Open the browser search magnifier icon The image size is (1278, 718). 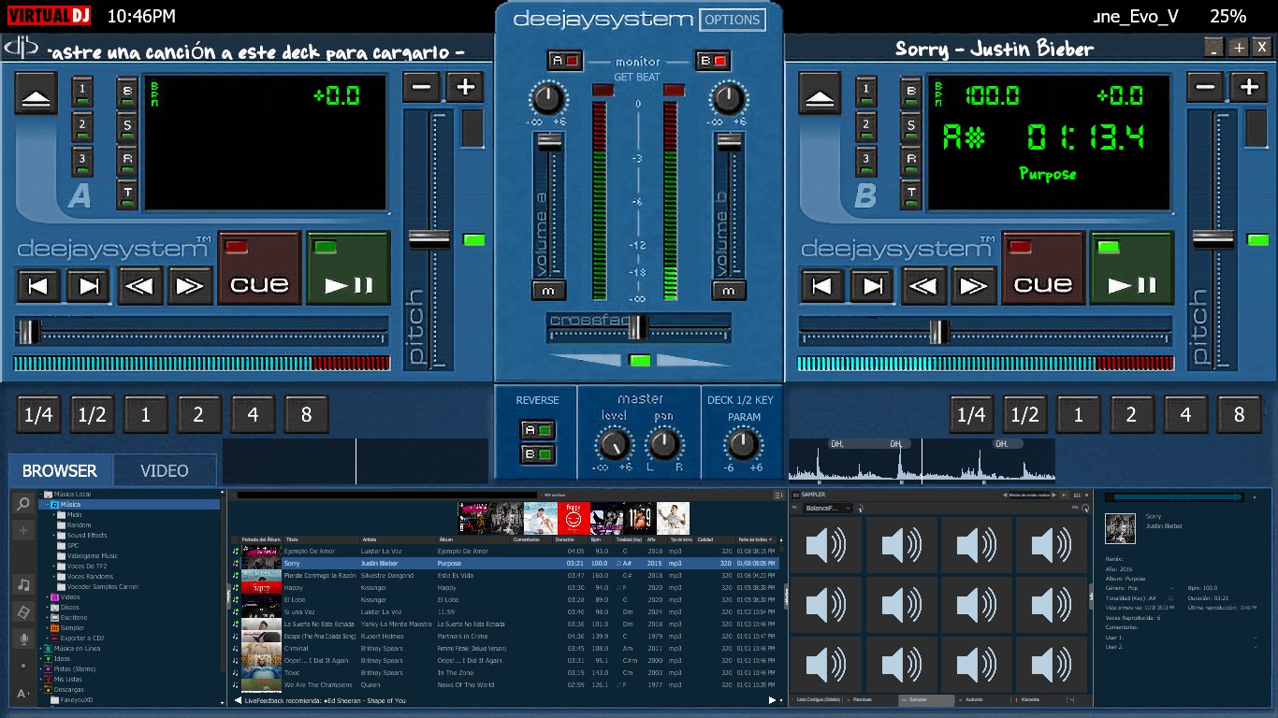click(23, 504)
